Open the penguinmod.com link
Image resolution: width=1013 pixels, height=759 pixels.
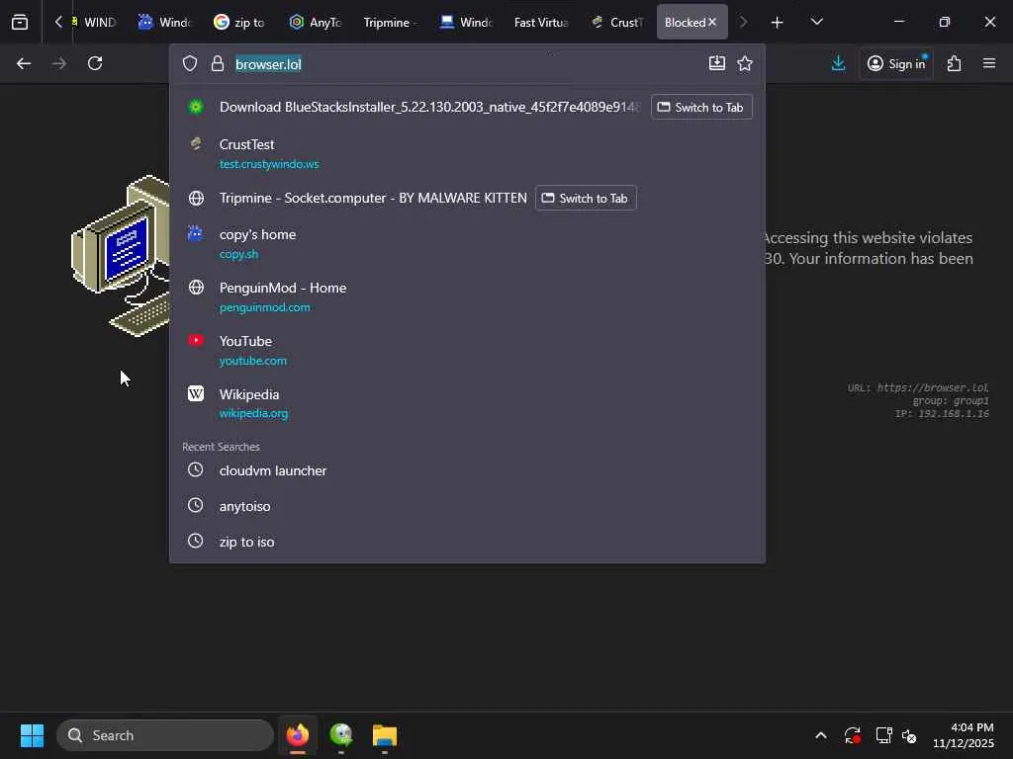(x=264, y=308)
